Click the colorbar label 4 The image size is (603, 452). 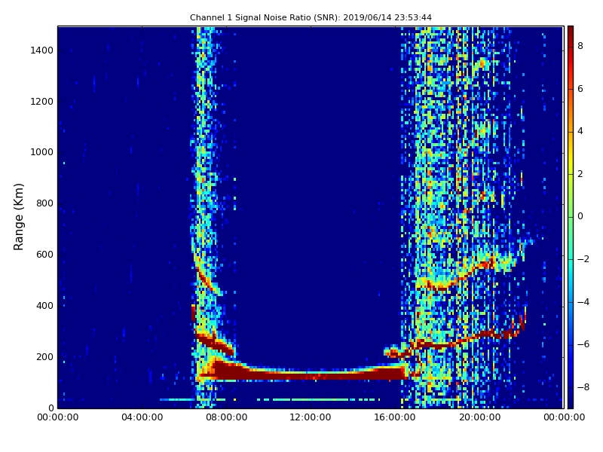click(x=580, y=131)
